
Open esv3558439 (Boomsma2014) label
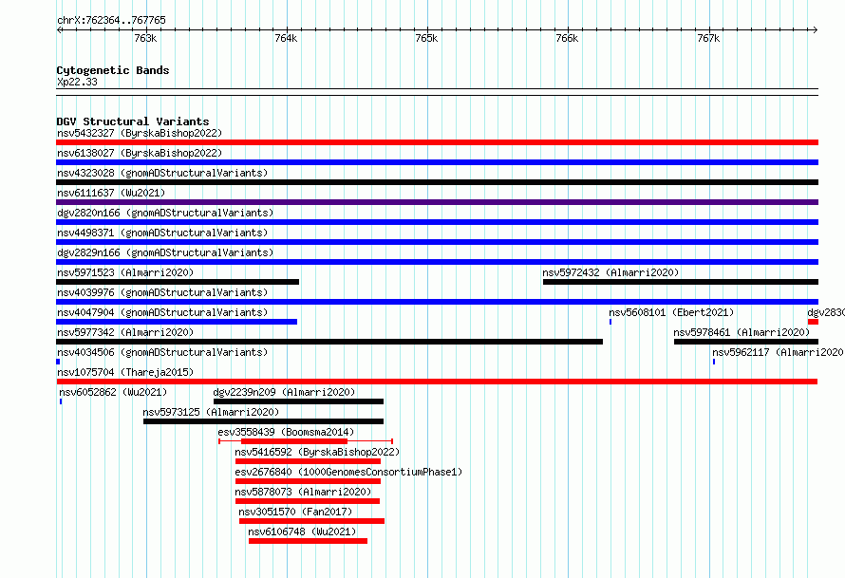tap(286, 432)
